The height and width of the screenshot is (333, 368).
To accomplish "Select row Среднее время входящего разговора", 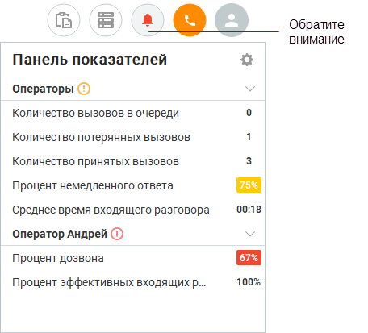I will point(133,210).
